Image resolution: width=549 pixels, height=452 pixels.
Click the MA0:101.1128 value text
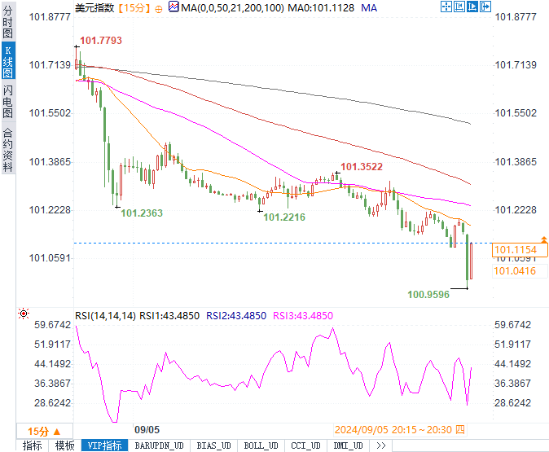point(321,7)
